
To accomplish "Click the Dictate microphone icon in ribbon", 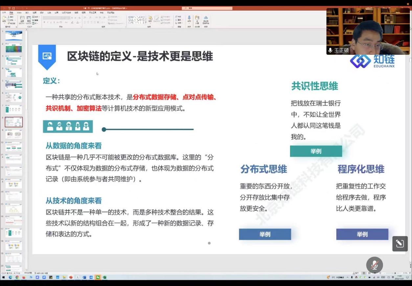I will (x=189, y=19).
